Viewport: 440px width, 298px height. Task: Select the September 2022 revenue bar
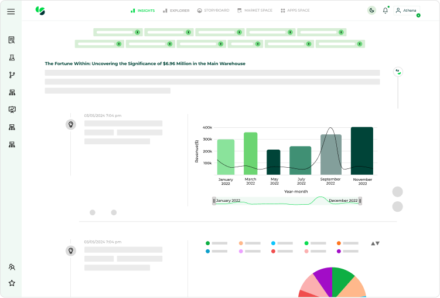pyautogui.click(x=331, y=154)
